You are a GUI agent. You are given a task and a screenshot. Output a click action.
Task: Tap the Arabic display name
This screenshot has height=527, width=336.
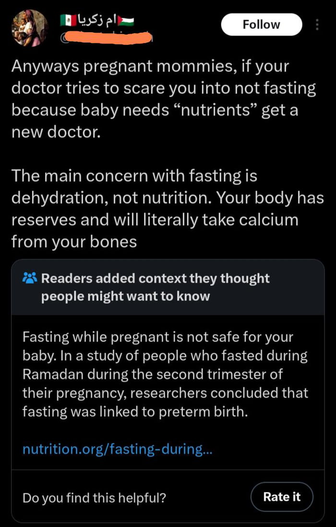pyautogui.click(x=98, y=21)
